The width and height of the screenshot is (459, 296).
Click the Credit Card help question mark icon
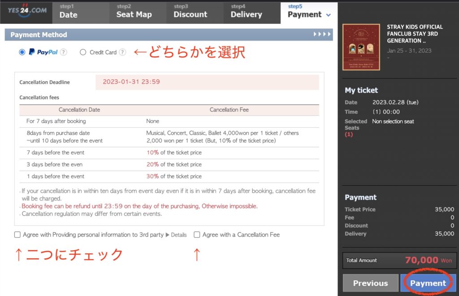click(122, 52)
